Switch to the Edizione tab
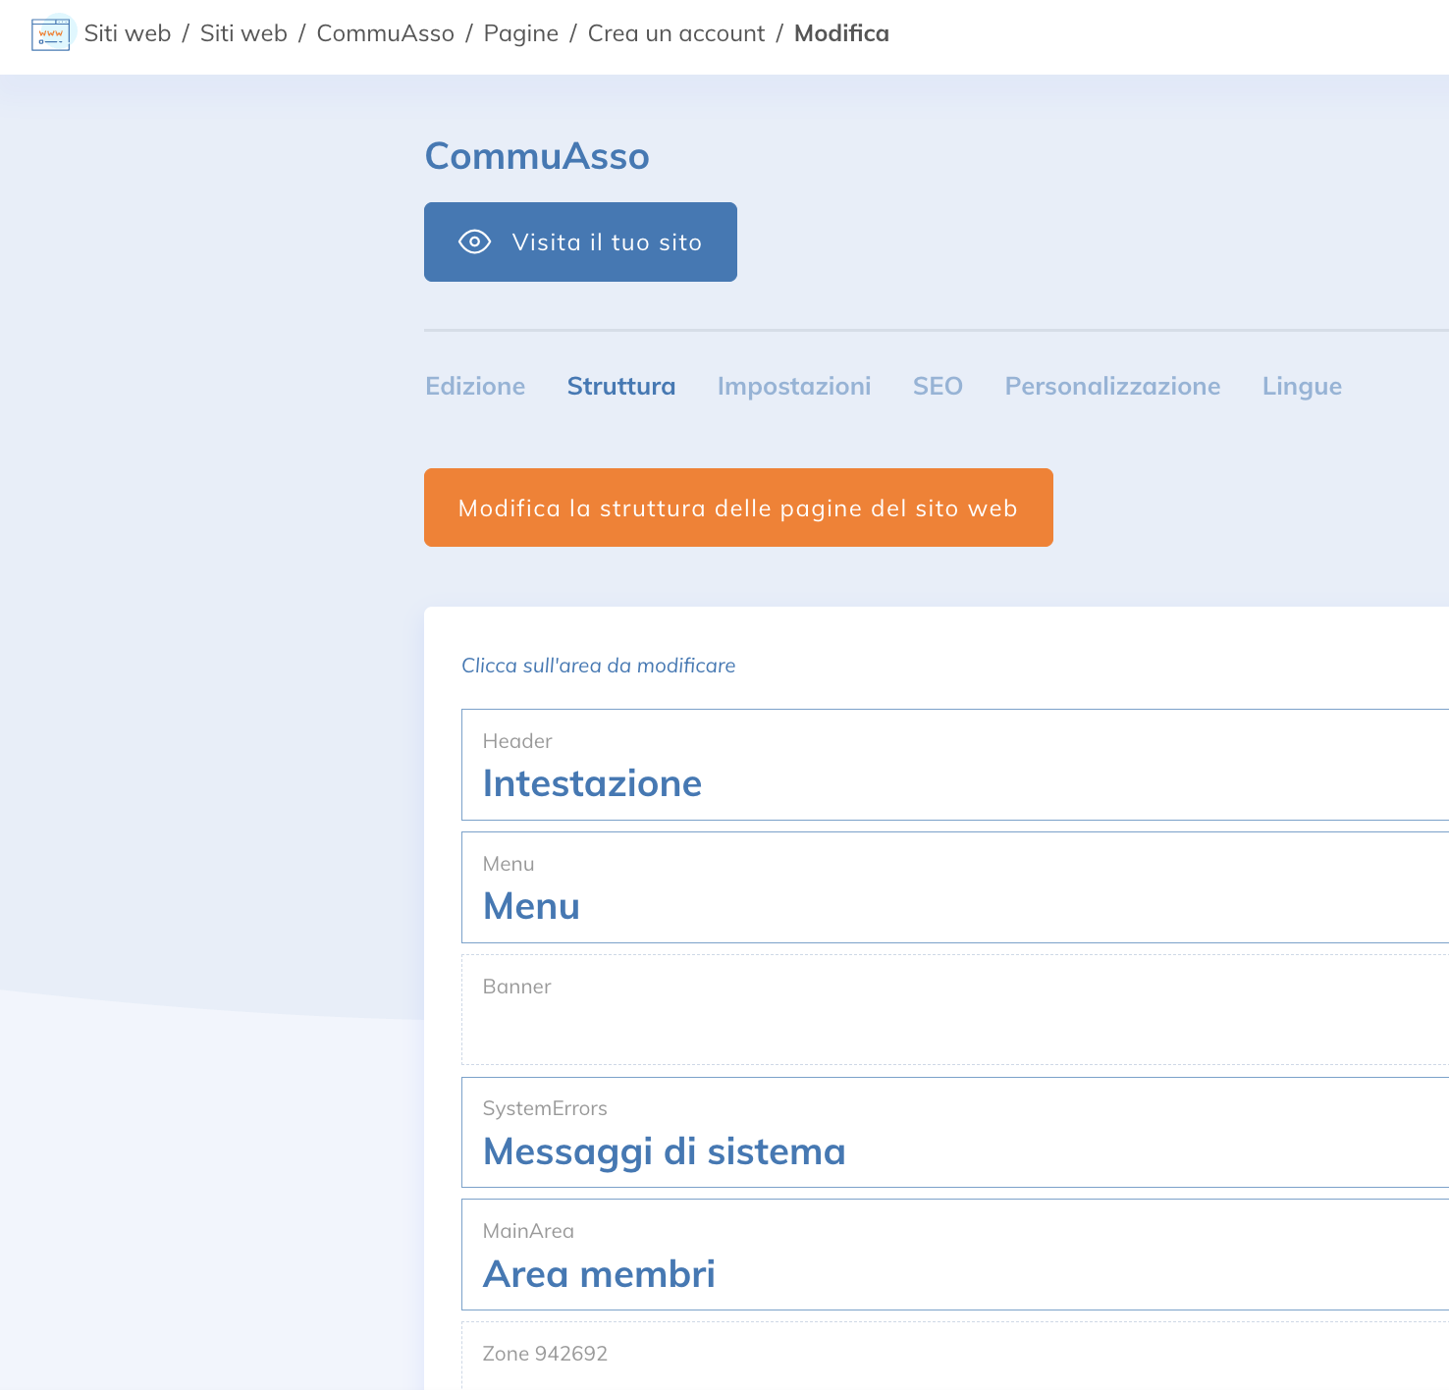The height and width of the screenshot is (1390, 1449). pyautogui.click(x=475, y=386)
